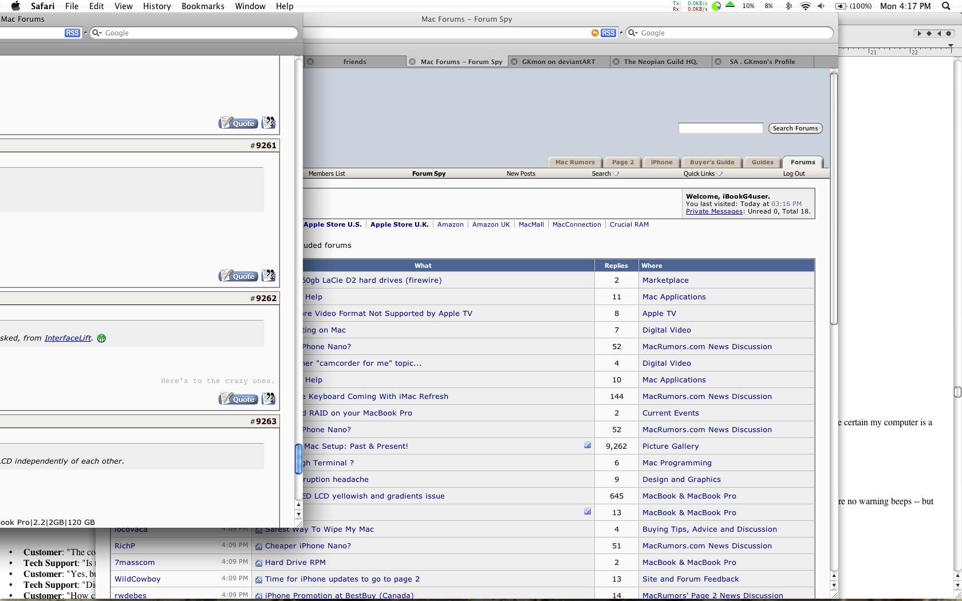Click the Bluetooth status icon
962x601 pixels.
click(x=788, y=6)
